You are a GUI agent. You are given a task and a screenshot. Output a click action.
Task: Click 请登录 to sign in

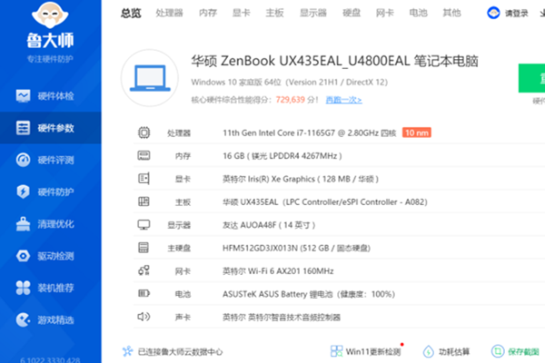pos(517,14)
